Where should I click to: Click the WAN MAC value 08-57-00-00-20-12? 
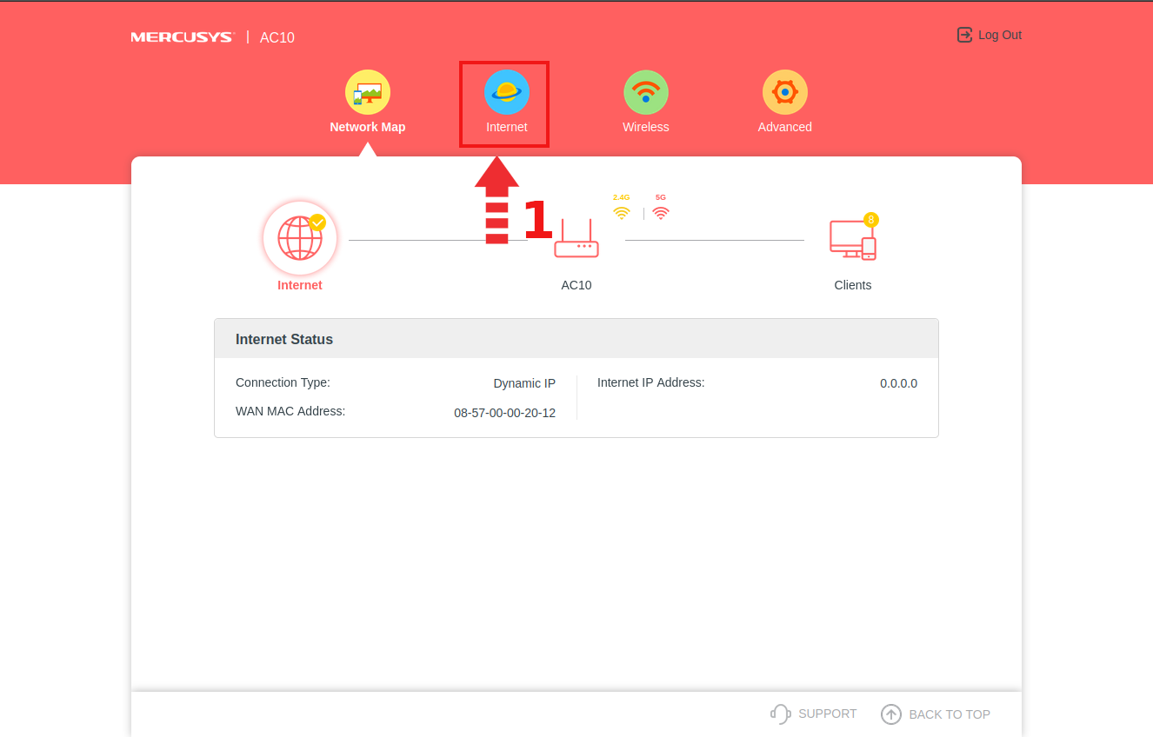[505, 413]
